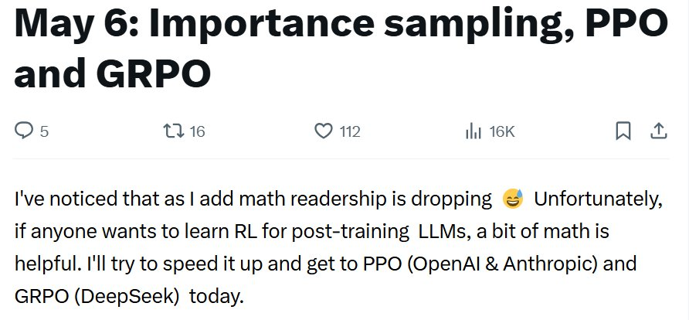Click the word 'Unfortunately' in the paragraph
This screenshot has width=689, height=320.
pos(598,200)
